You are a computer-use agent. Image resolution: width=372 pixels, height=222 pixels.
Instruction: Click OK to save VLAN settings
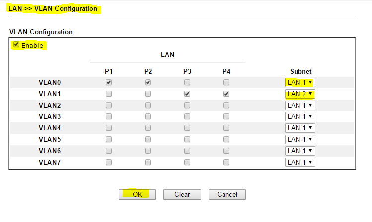coord(137,194)
